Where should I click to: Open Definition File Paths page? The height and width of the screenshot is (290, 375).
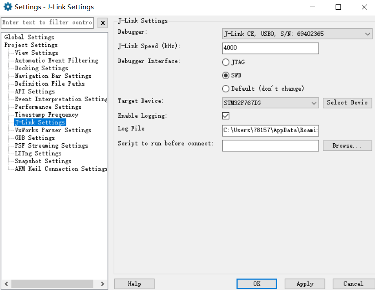click(50, 84)
